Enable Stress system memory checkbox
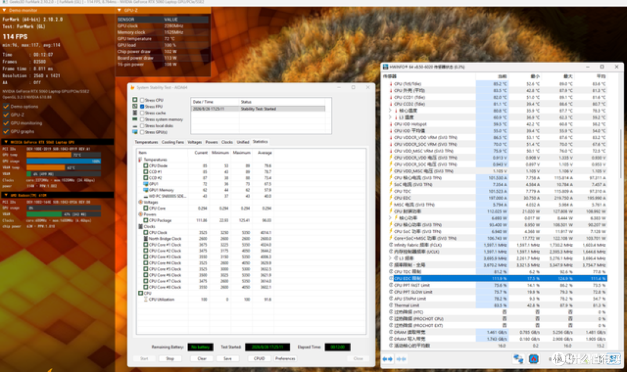This screenshot has width=627, height=372. [142, 119]
